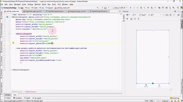Screen dimensions: 183x102
Task: Click the Search Everywhere magnifier icon
Action: point(178,8)
